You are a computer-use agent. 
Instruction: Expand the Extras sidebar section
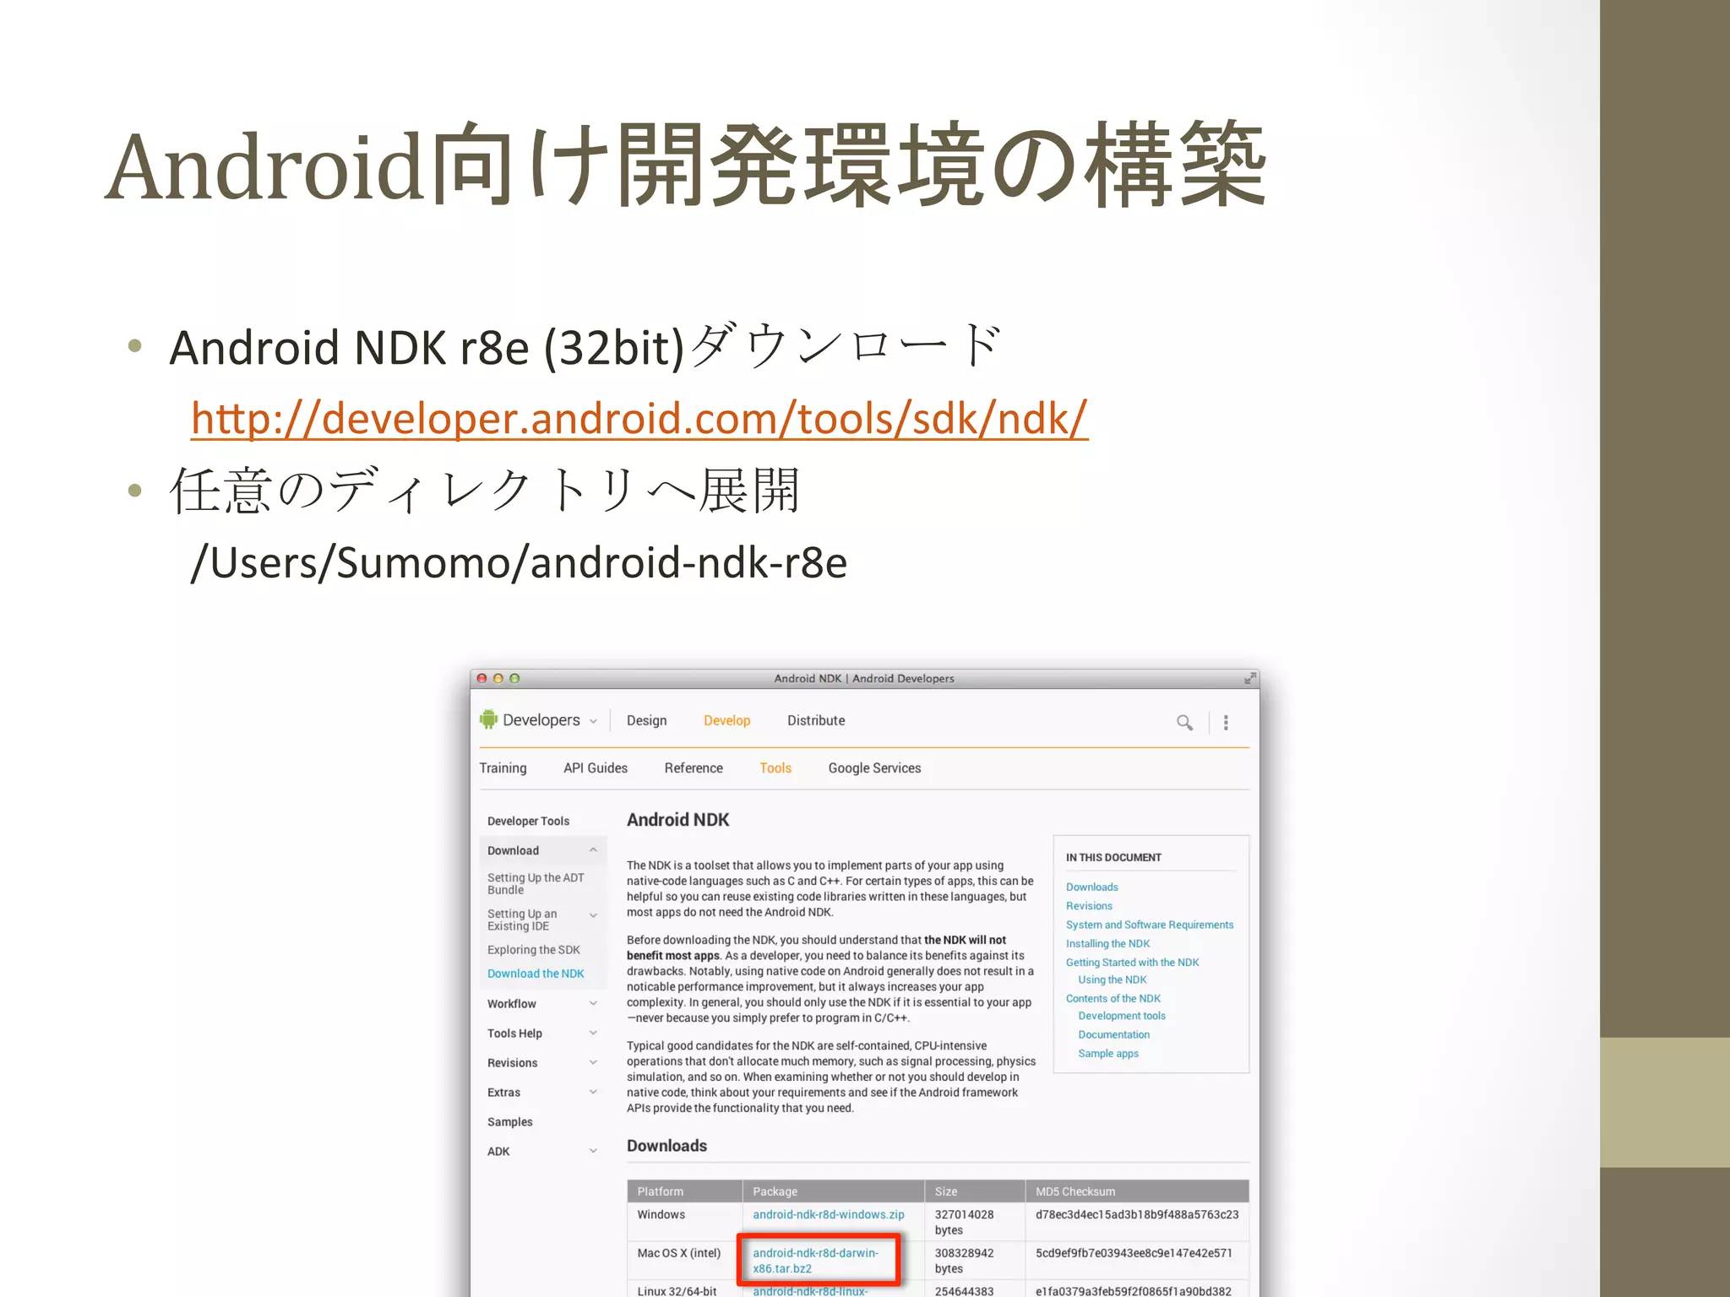click(x=593, y=1092)
